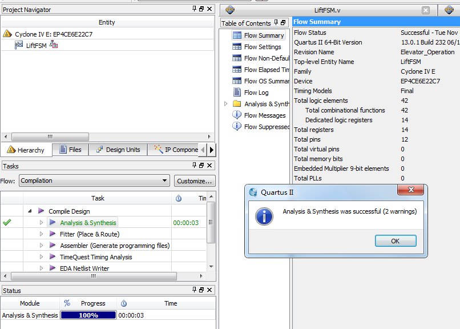Click the Module column header in Status
Image resolution: width=460 pixels, height=329 pixels.
[30, 303]
